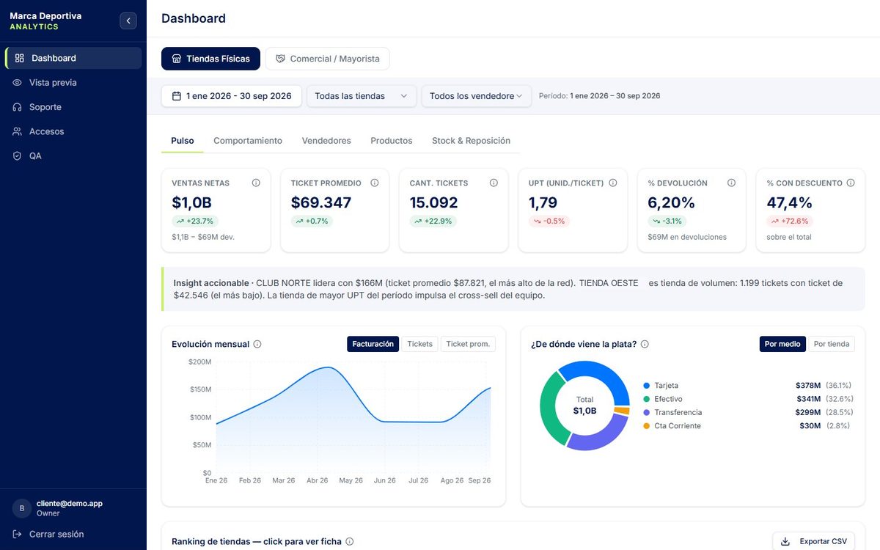Screen dimensions: 880x550
Task: Click the logout icon beside Cerrar sesión
Action: coord(18,535)
